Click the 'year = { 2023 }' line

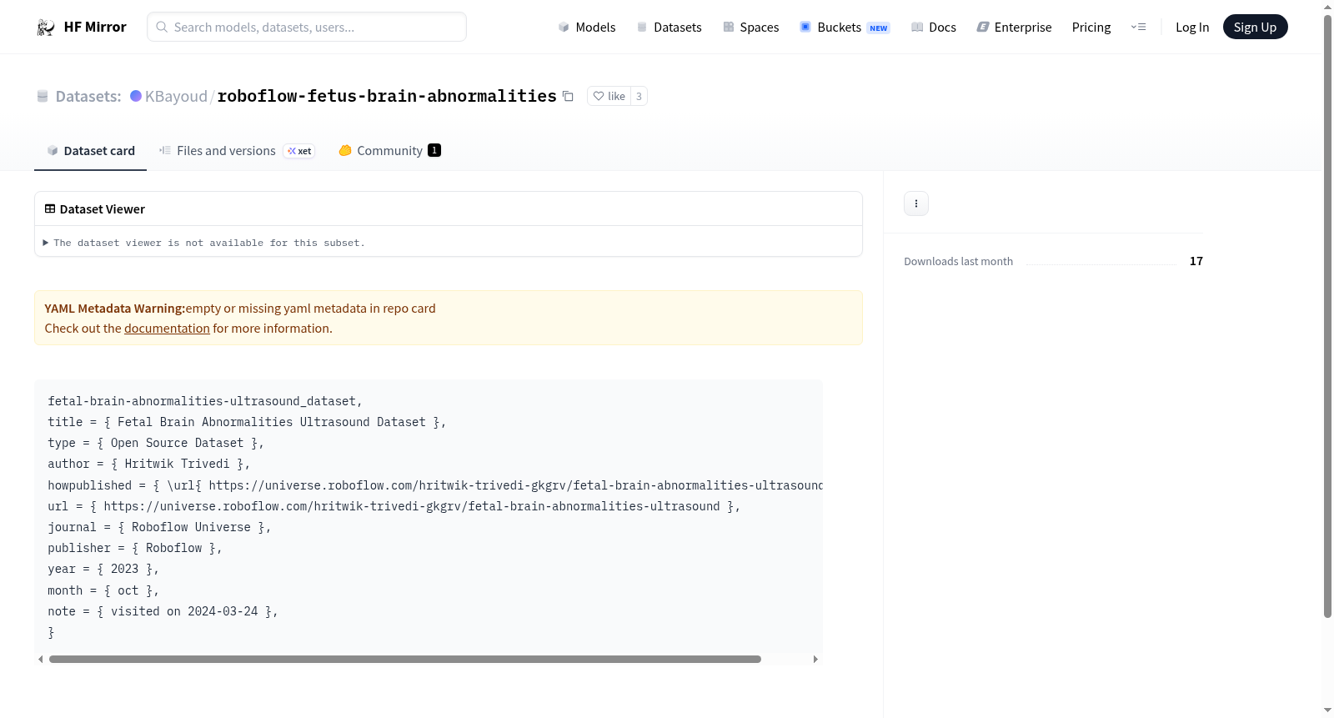click(x=103, y=569)
